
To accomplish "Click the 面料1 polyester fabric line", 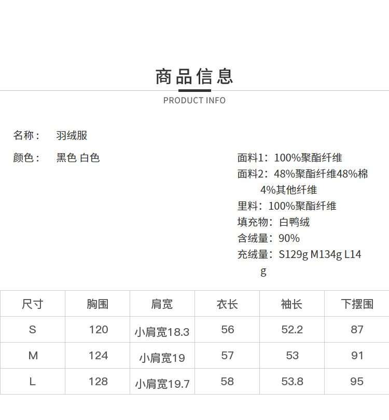I will point(289,158).
